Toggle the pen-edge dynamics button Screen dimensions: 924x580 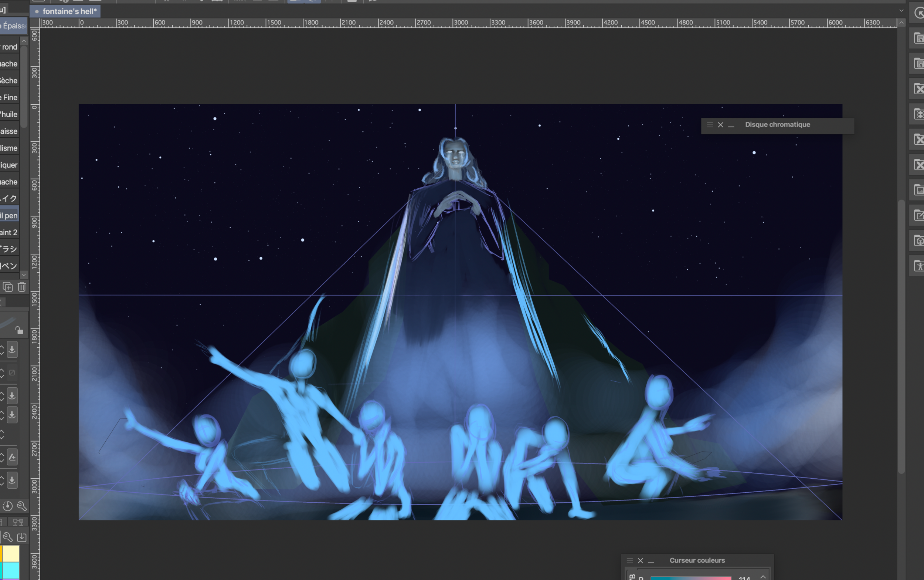tap(12, 457)
